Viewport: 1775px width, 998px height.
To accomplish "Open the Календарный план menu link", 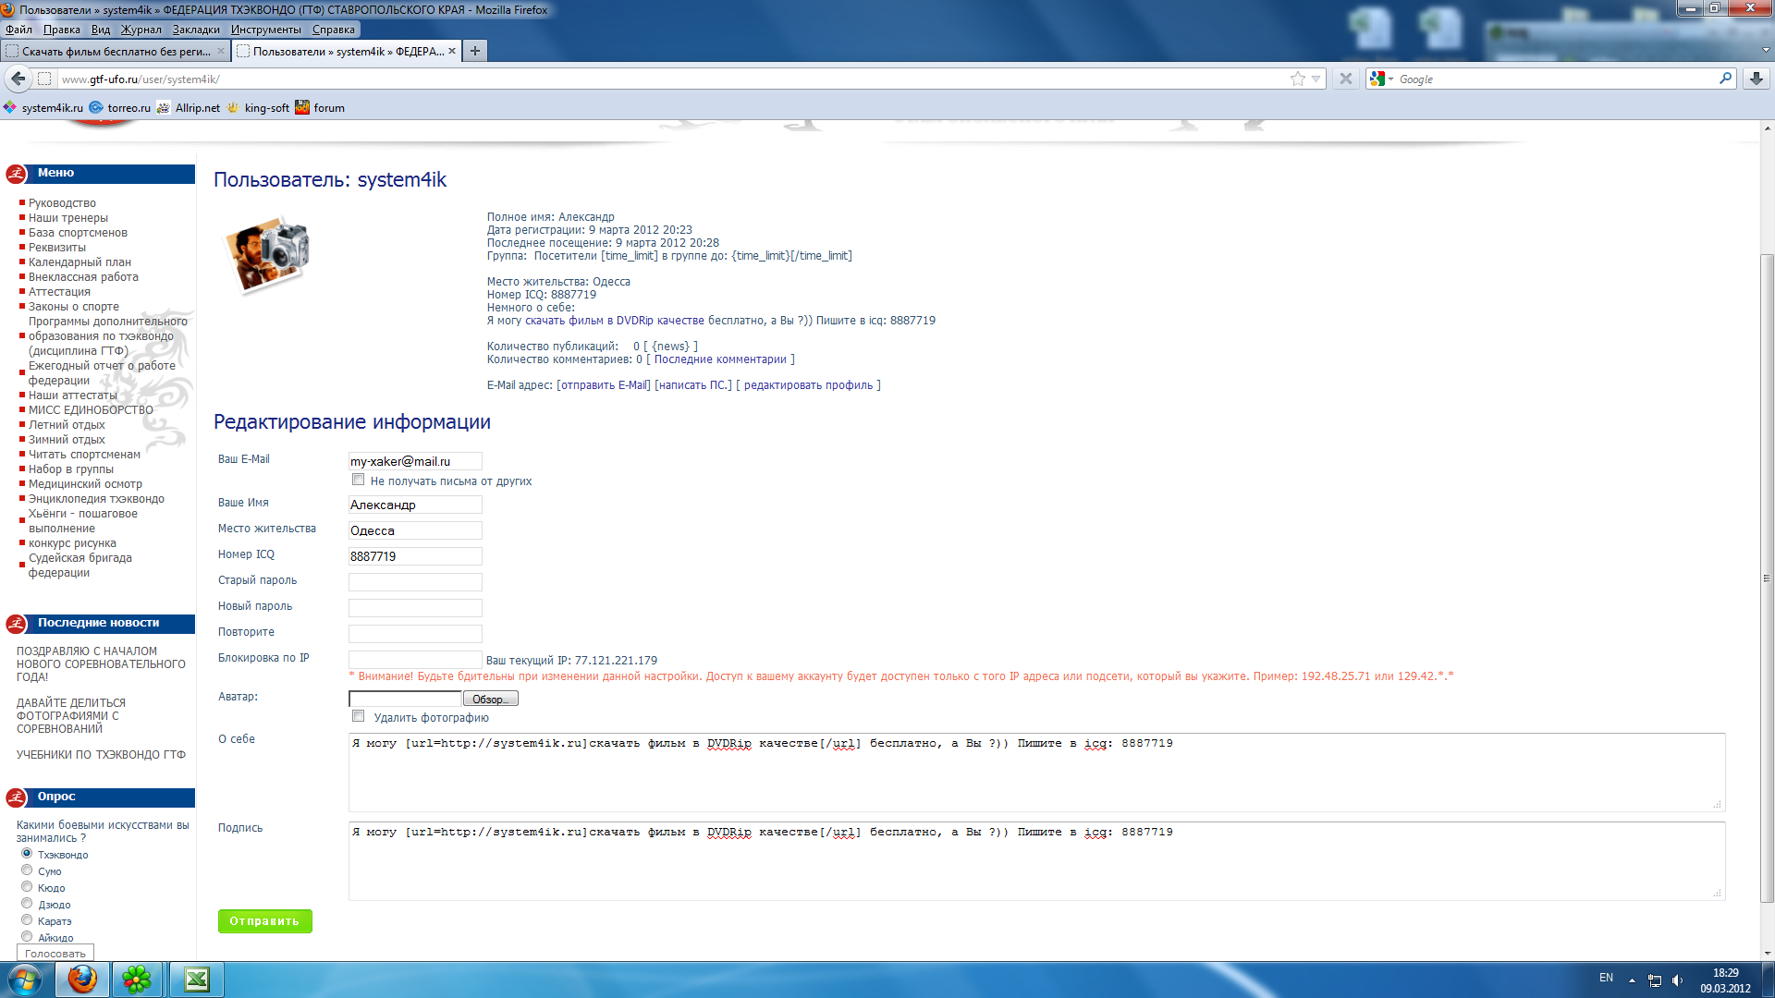I will (x=80, y=262).
